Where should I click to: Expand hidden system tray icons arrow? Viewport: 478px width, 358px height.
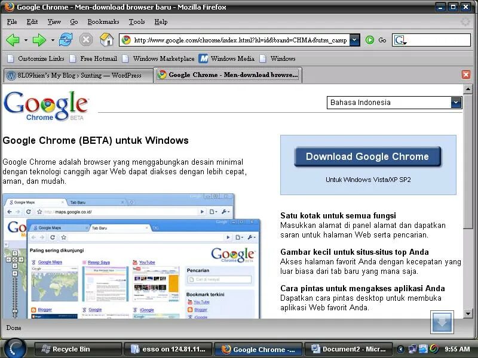coord(400,349)
